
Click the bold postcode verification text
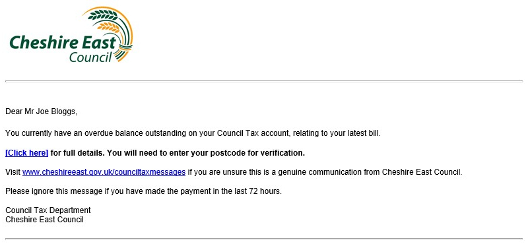point(178,153)
